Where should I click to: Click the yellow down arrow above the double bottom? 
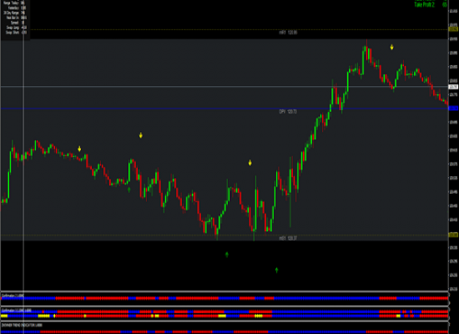250,163
